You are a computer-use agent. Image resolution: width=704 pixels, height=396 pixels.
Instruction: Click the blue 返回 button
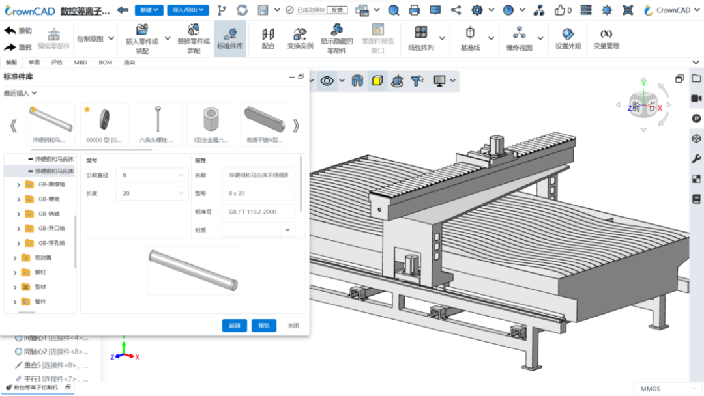pos(235,326)
